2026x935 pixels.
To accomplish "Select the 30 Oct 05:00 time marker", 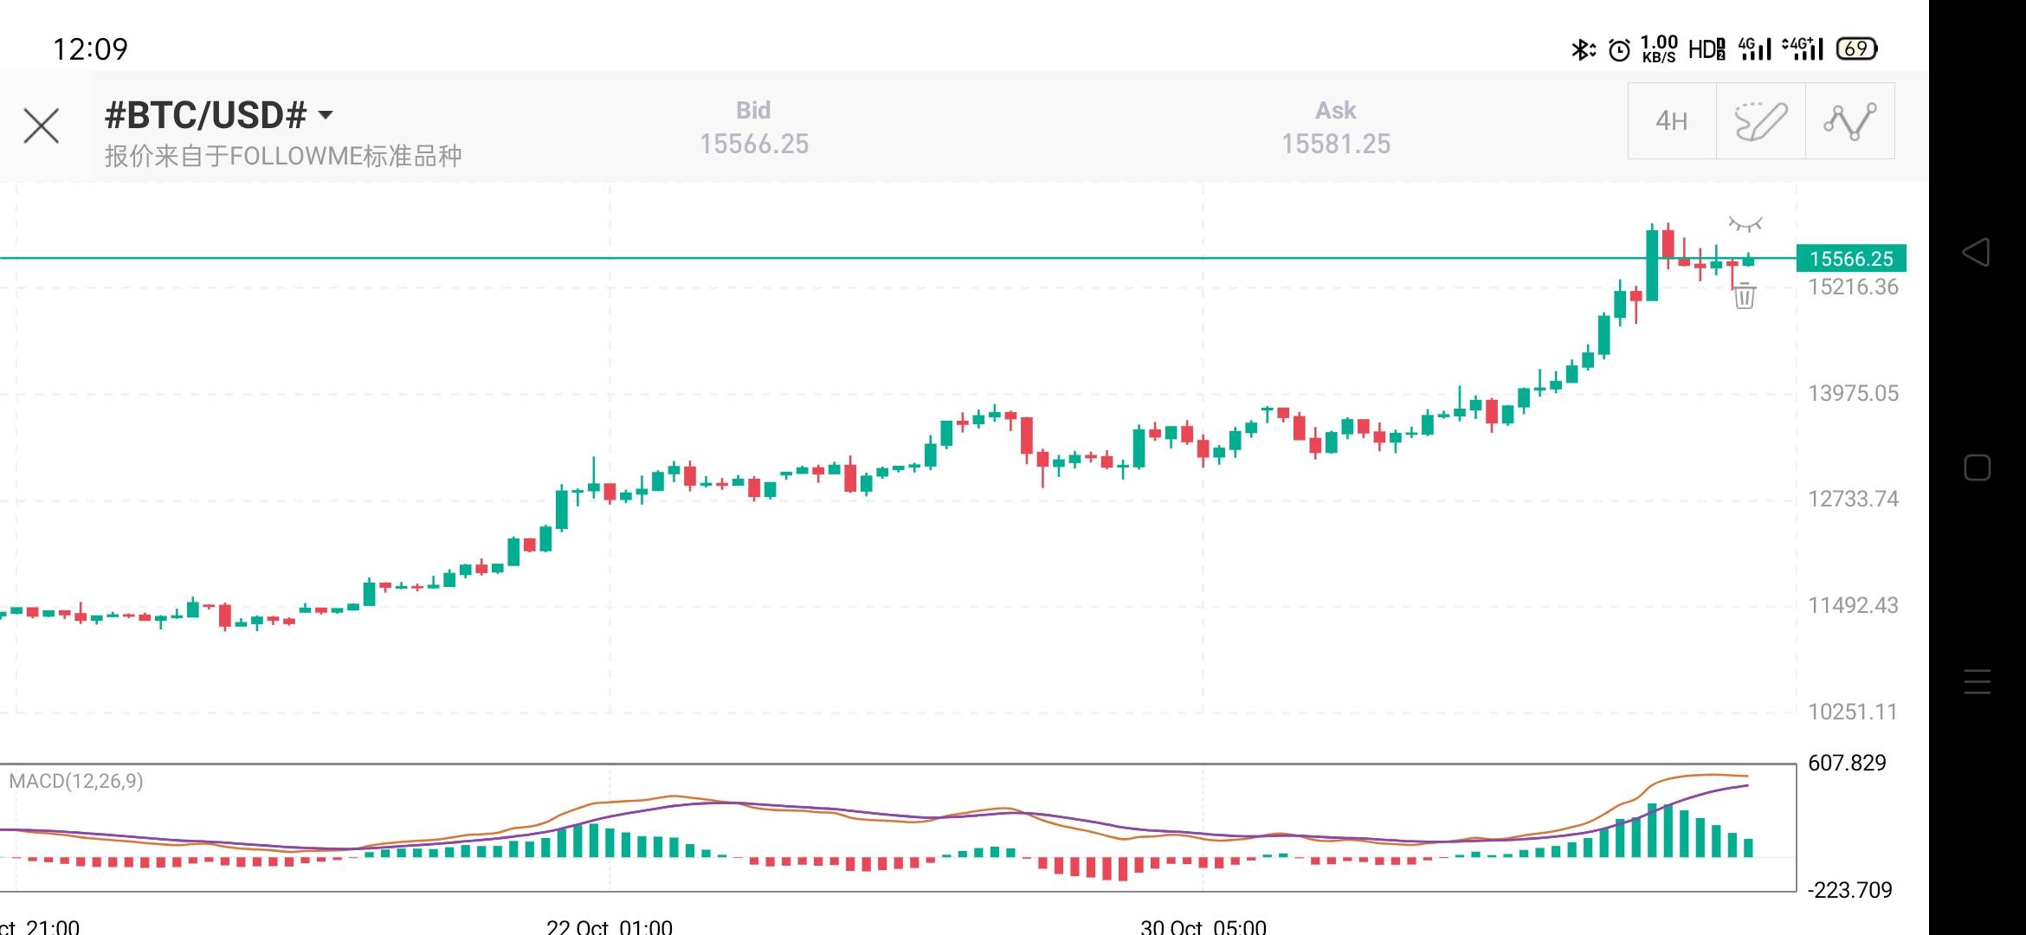I will pyautogui.click(x=1203, y=926).
